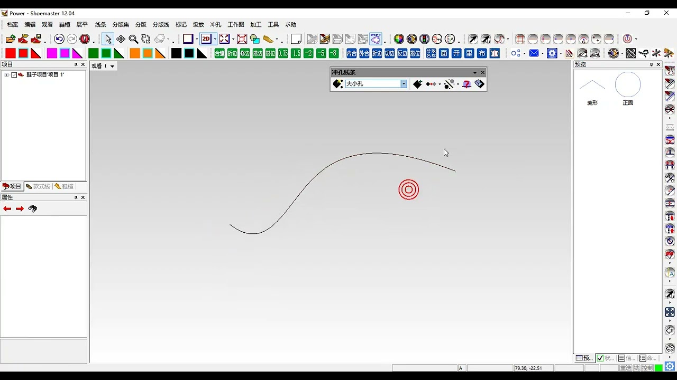Image resolution: width=677 pixels, height=380 pixels.
Task: Click the red right arrow in 属性 panel
Action: coord(20,209)
